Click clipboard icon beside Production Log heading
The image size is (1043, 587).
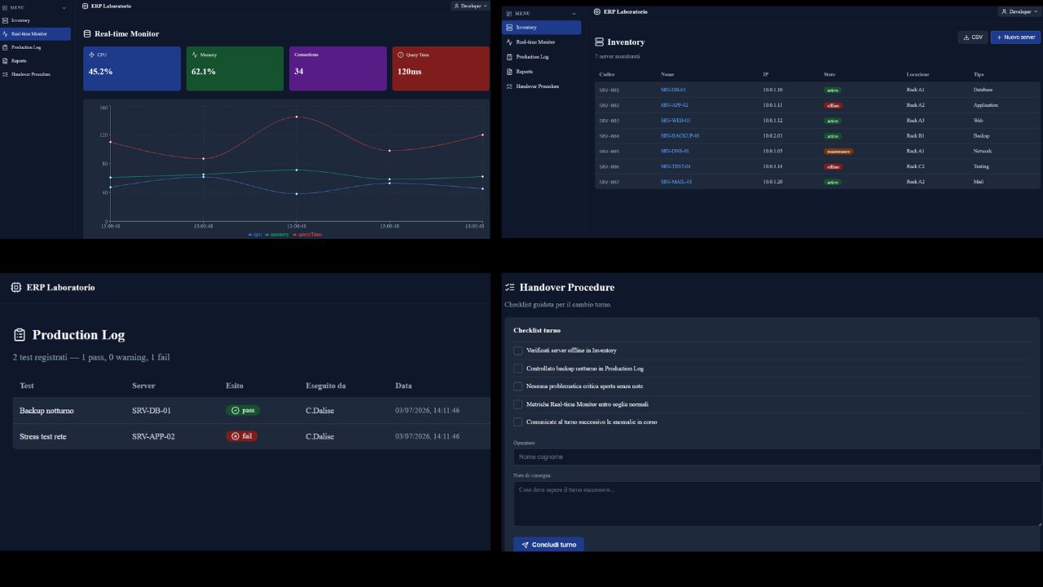click(20, 335)
